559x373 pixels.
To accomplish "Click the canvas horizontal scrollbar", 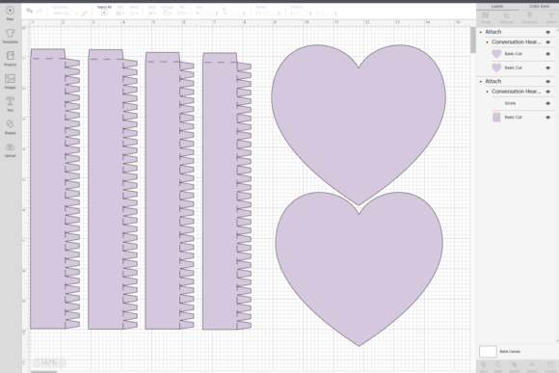I will 43,372.
